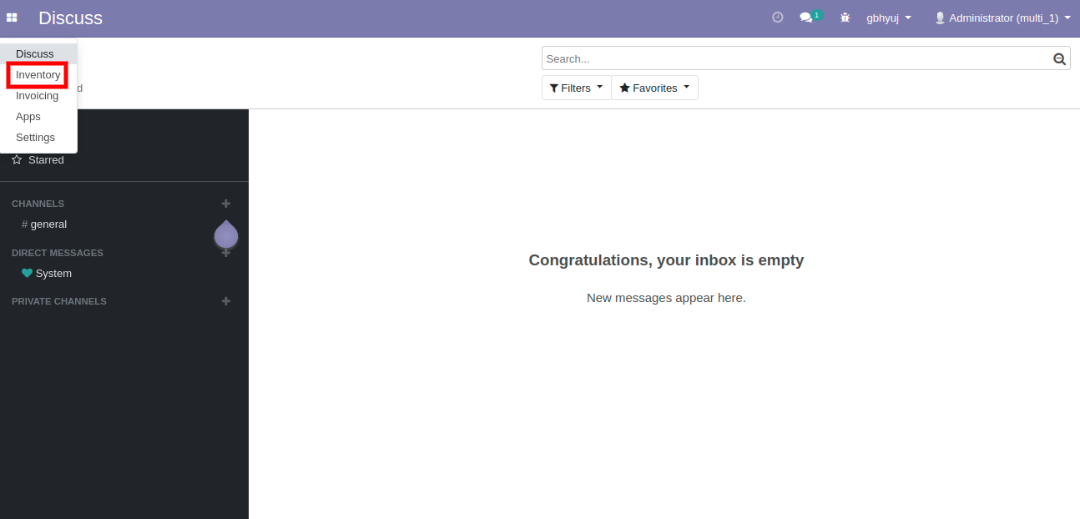Click the search magnifier icon
Image resolution: width=1080 pixels, height=519 pixels.
(x=1059, y=59)
